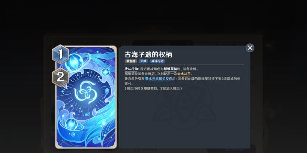307x153 pixels.
Task: Select the 装备牌 tag
Action: point(131,61)
